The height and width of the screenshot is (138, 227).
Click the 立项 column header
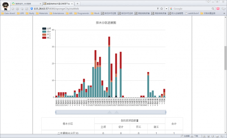click(103, 127)
